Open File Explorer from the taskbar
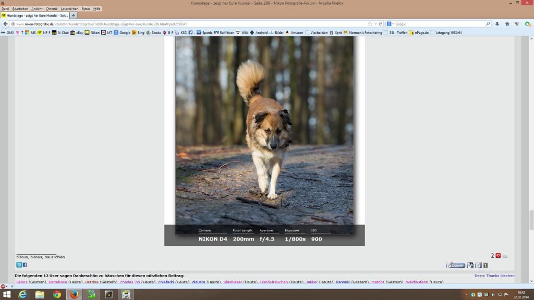This screenshot has width=534, height=300. tap(40, 295)
